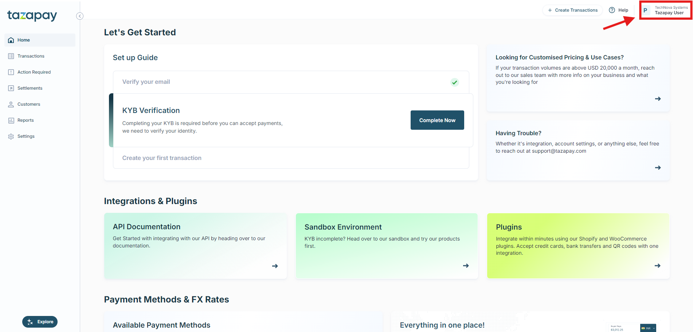Select the API Documentation card title
This screenshot has width=693, height=332.
146,227
